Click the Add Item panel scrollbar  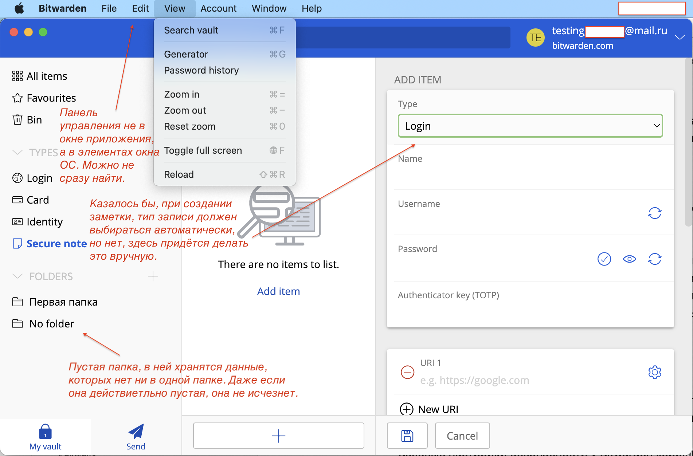point(688,142)
